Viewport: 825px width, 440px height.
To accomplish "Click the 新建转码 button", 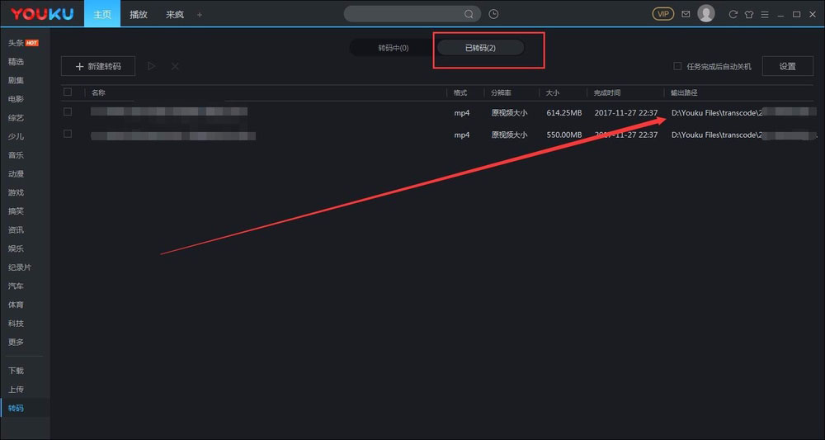I will coord(98,66).
